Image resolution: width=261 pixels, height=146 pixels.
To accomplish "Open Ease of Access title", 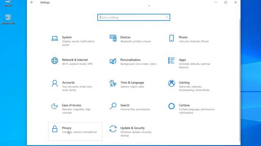I will (x=72, y=105).
